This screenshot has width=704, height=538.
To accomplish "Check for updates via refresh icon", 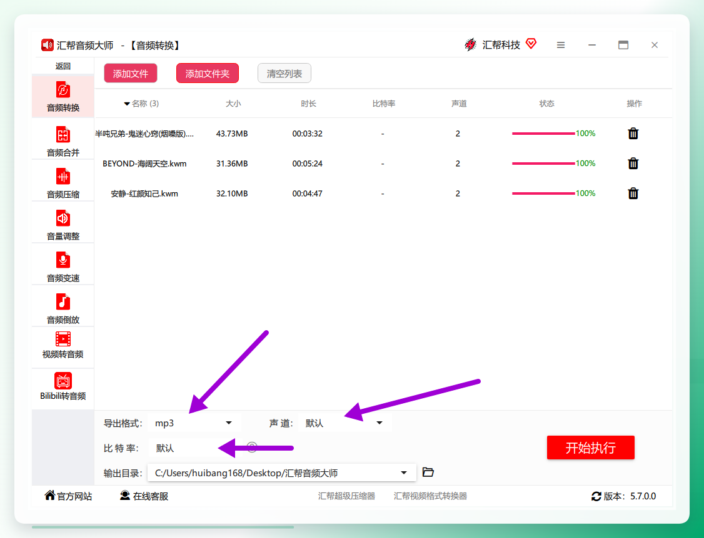I will tap(596, 496).
